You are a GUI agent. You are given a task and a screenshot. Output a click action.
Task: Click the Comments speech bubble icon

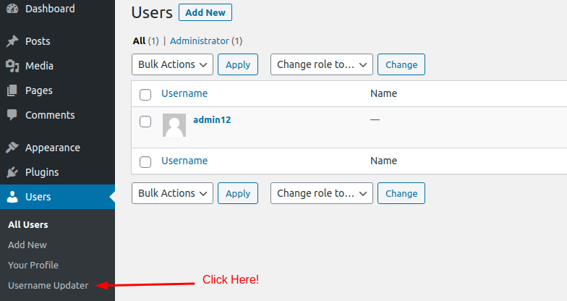click(12, 115)
